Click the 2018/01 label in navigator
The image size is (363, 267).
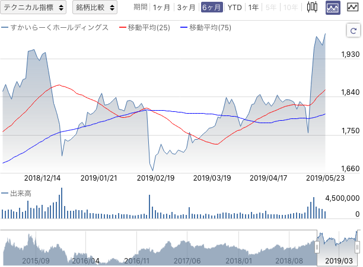tap(238, 261)
